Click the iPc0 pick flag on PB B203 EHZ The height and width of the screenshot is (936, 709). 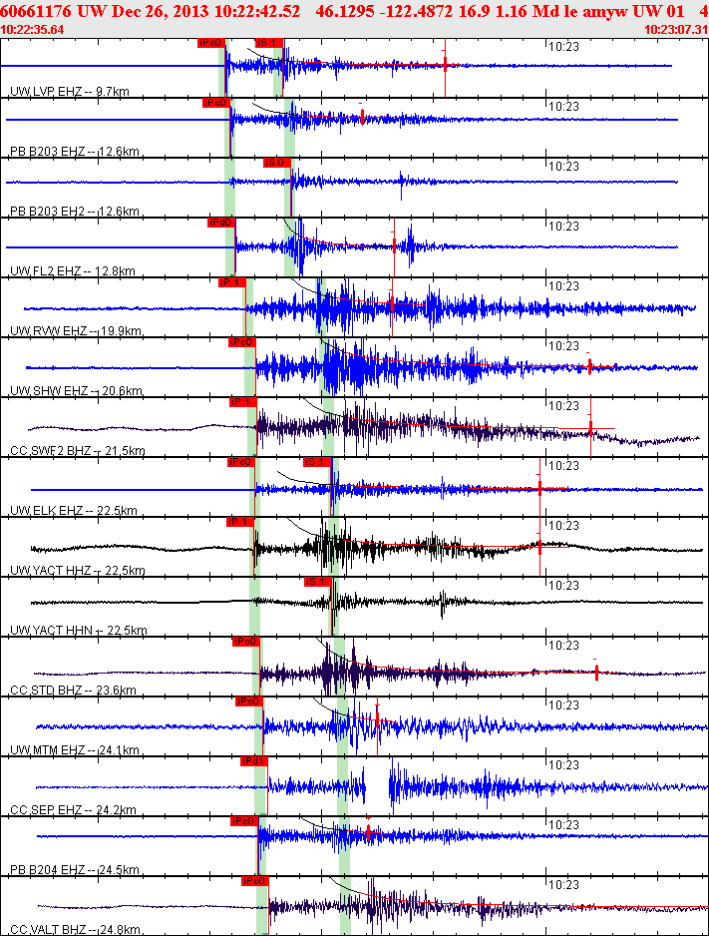click(215, 103)
